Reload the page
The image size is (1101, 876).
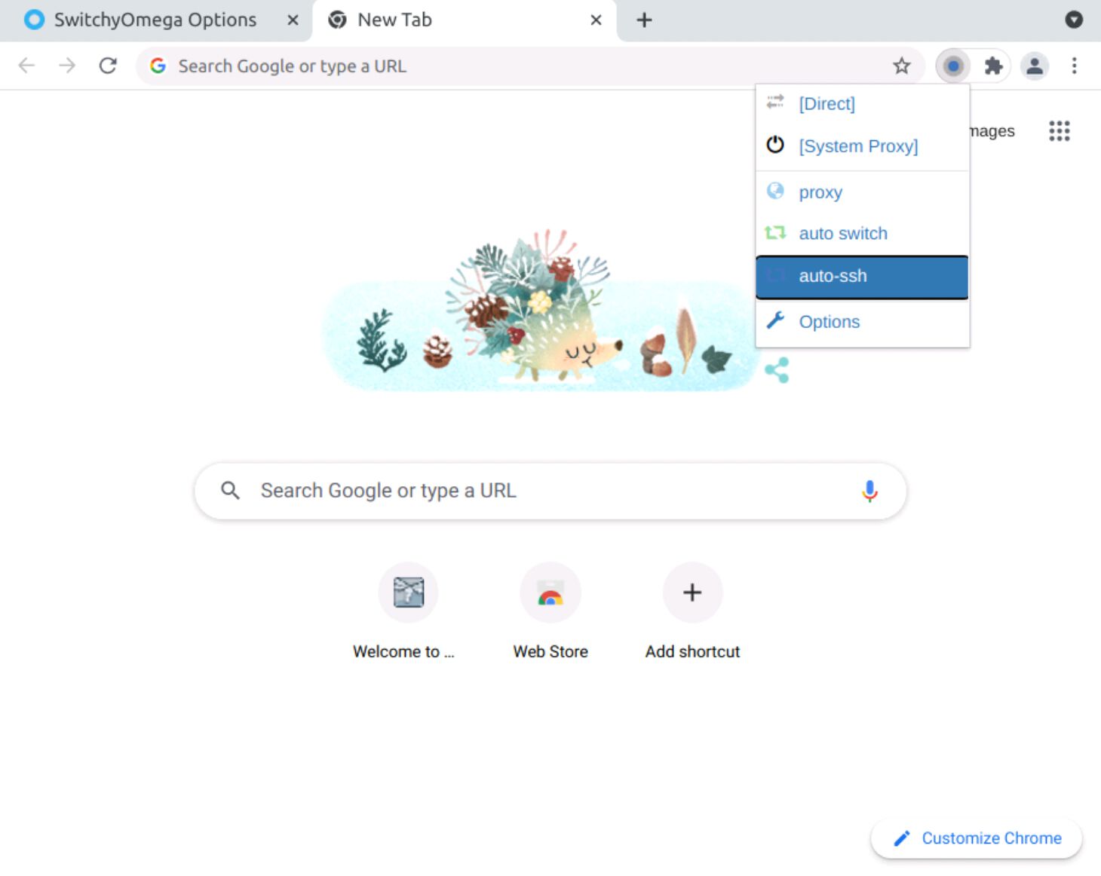pyautogui.click(x=108, y=66)
